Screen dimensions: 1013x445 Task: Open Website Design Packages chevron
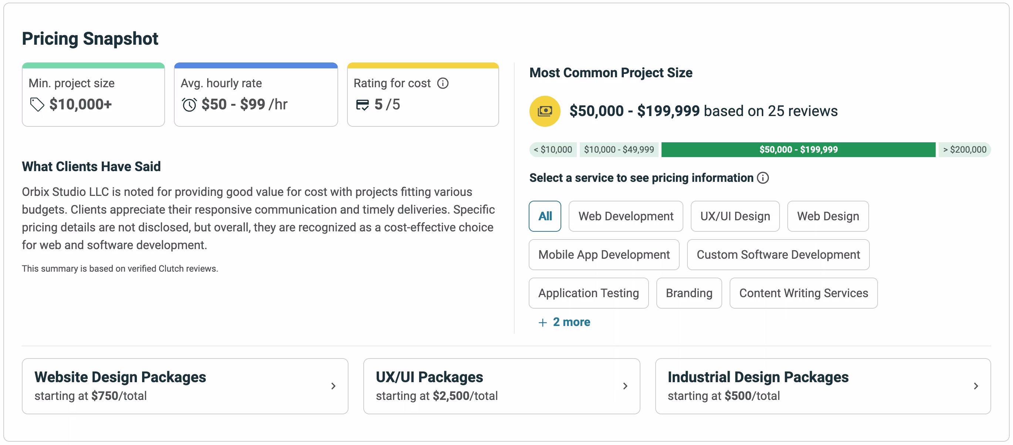(x=333, y=386)
